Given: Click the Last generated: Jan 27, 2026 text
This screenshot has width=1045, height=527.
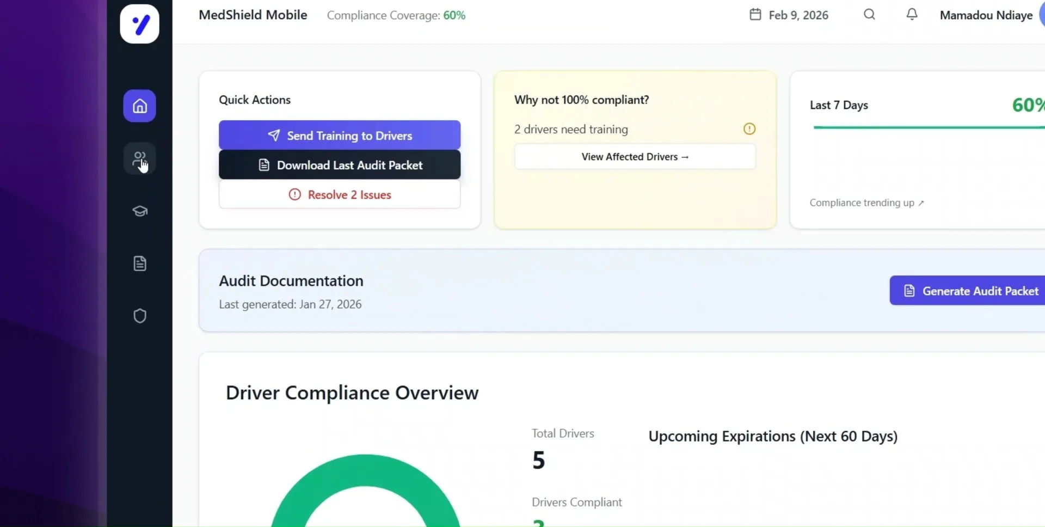Looking at the screenshot, I should point(290,304).
